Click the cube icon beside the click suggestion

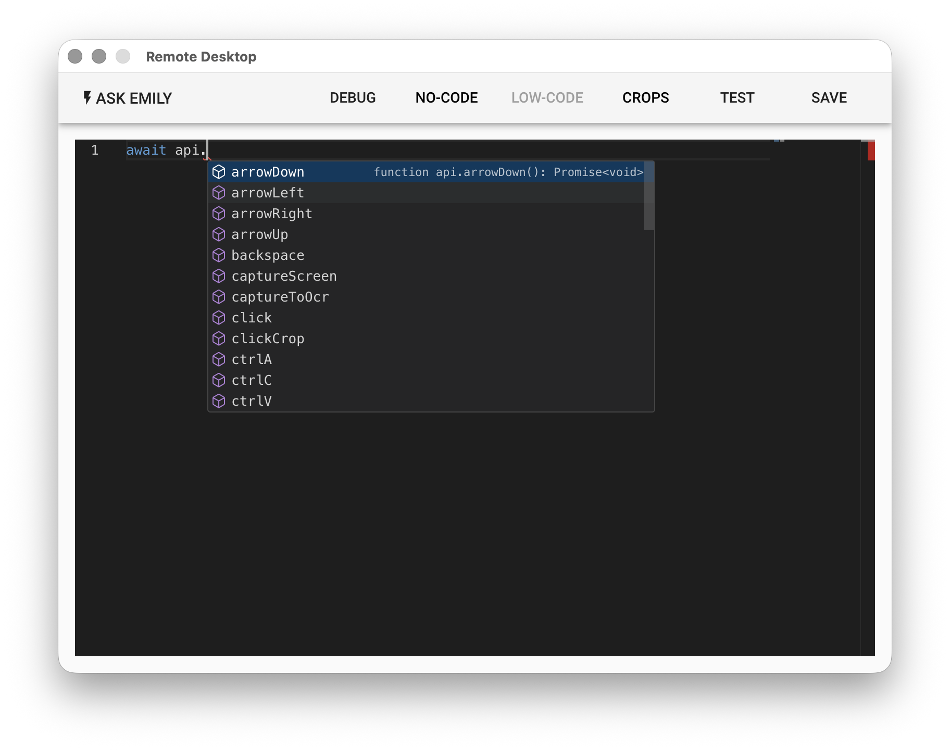219,318
